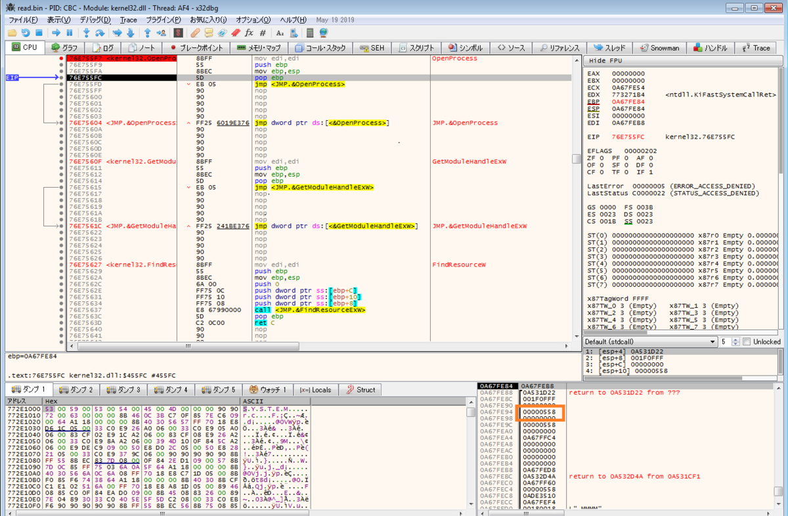Click the Bookmarks red icon
This screenshot has width=788, height=516.
point(235,32)
